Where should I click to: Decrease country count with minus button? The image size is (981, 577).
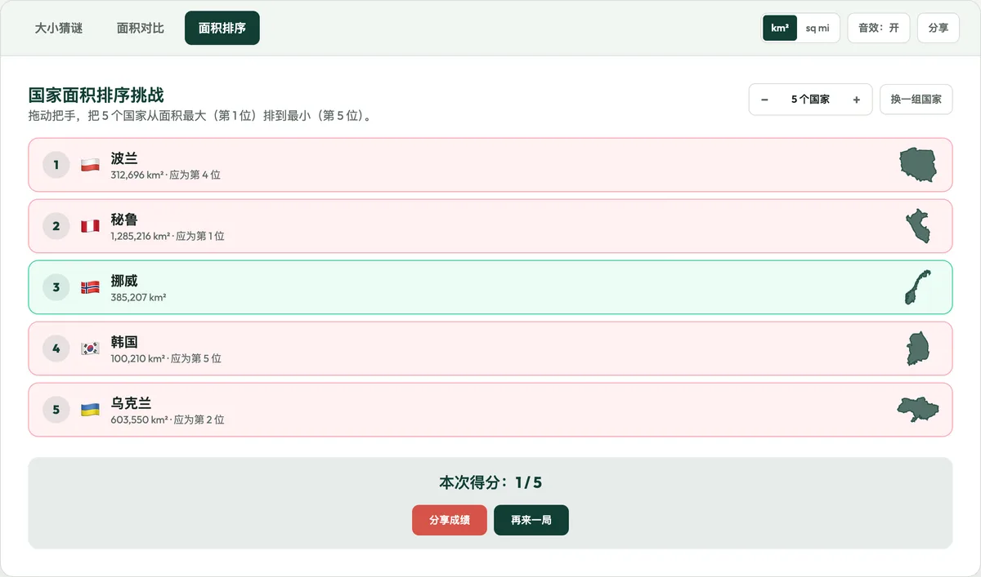click(x=764, y=100)
